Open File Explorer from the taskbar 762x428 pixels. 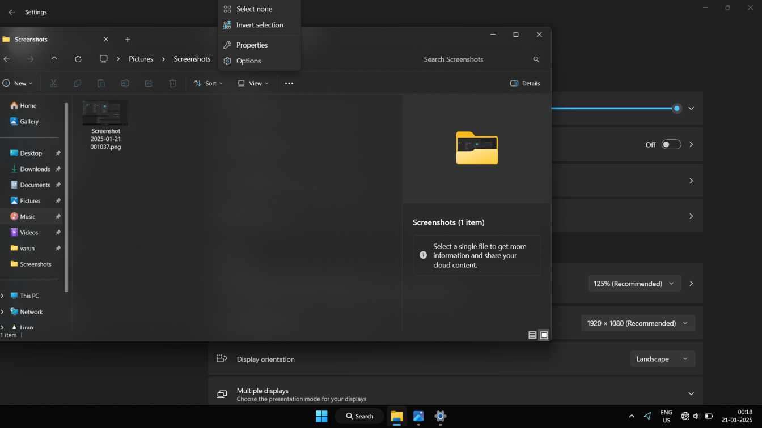[396, 416]
